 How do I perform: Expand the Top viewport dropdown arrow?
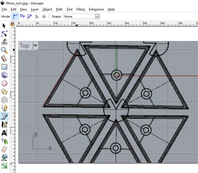point(35,45)
